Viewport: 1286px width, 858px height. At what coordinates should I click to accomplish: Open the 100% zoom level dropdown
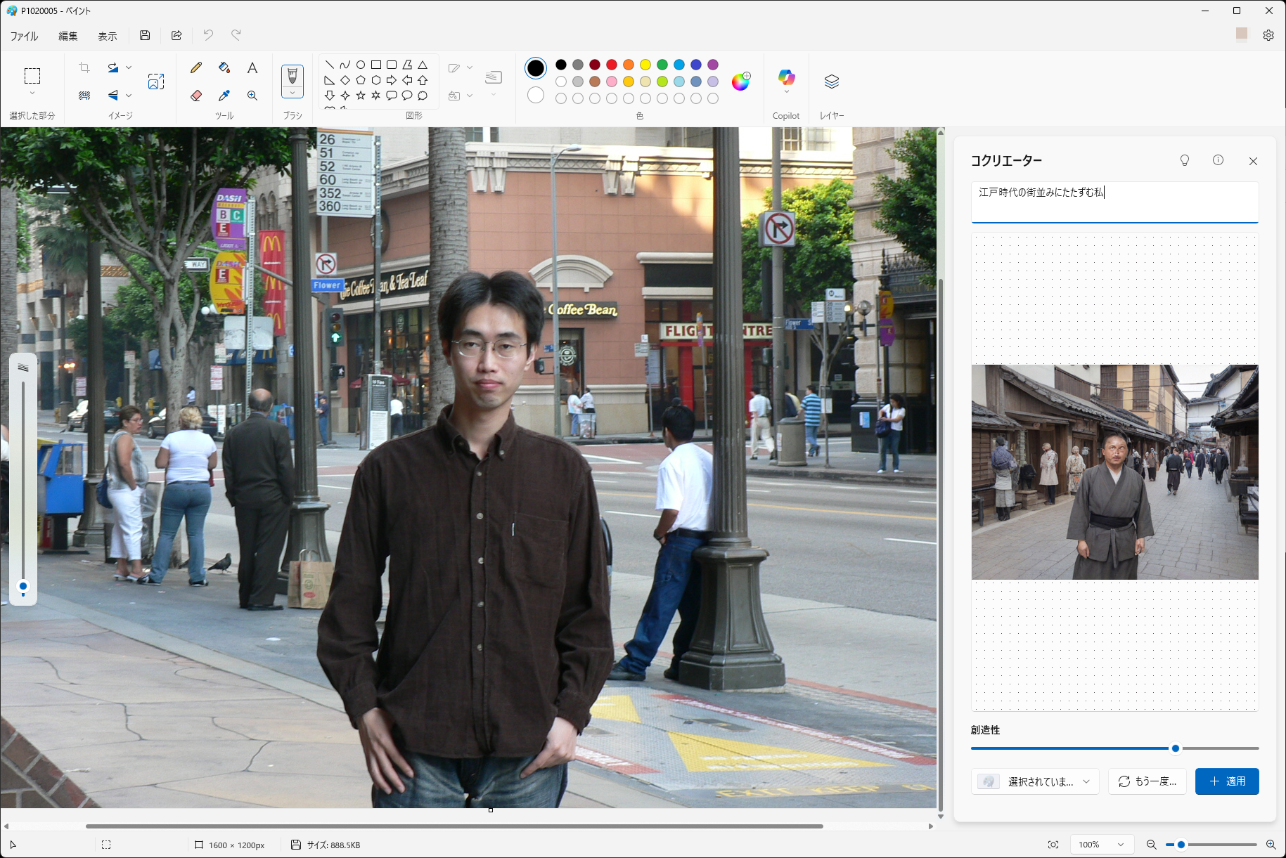[1100, 845]
